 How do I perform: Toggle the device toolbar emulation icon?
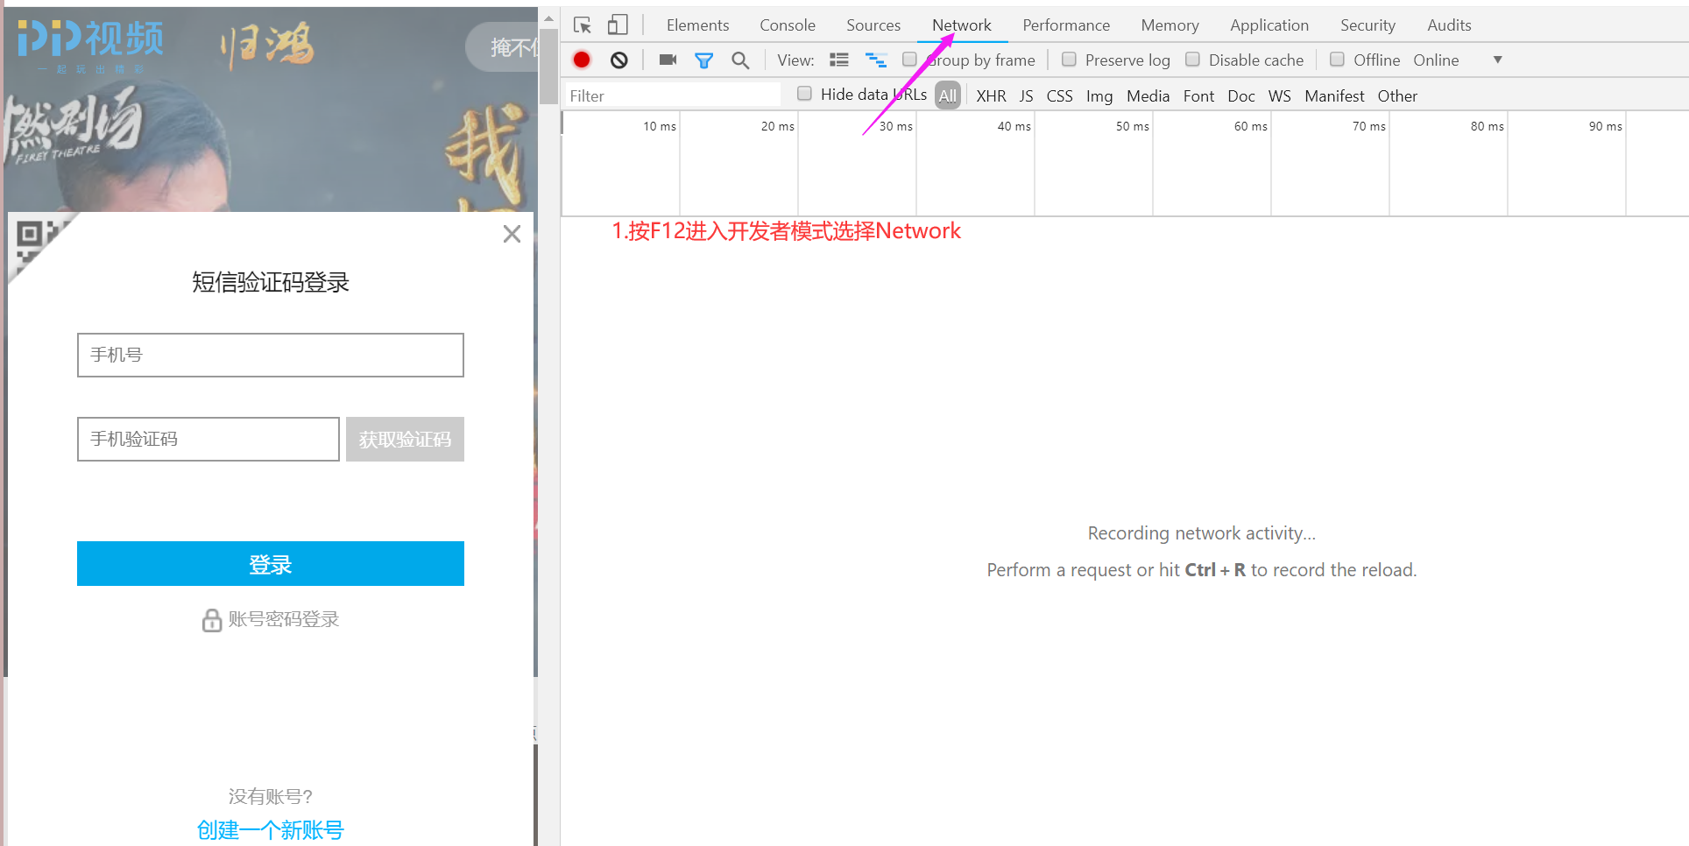[x=618, y=25]
